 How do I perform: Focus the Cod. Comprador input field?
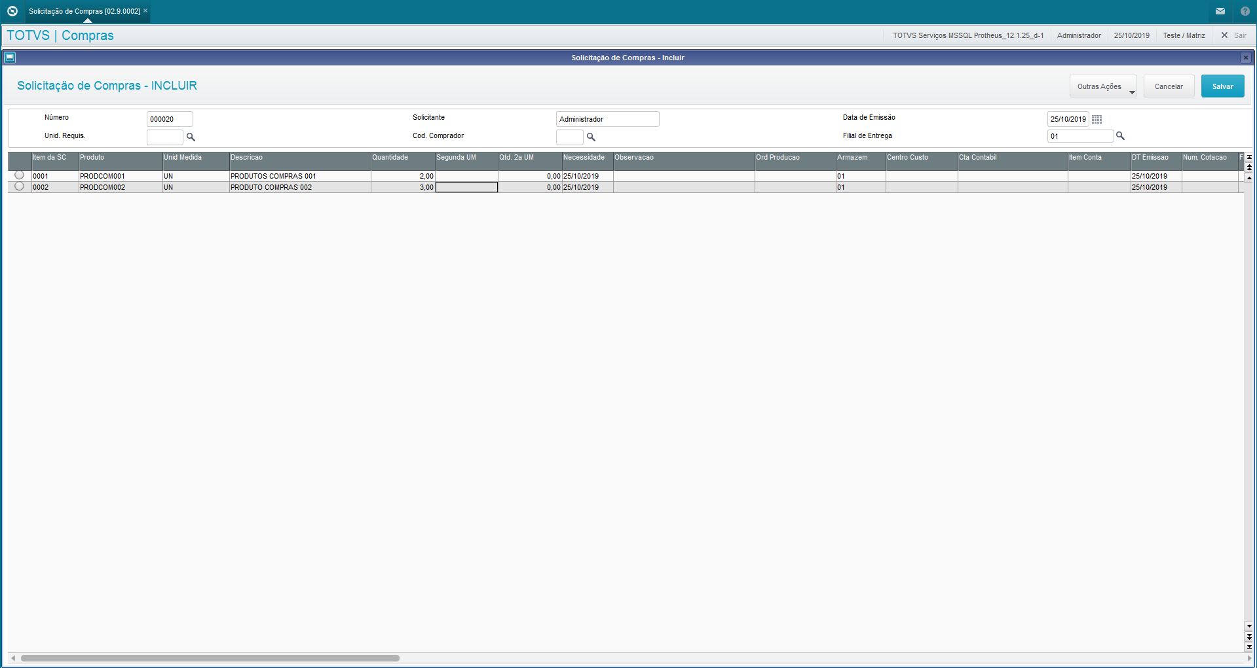(x=569, y=137)
